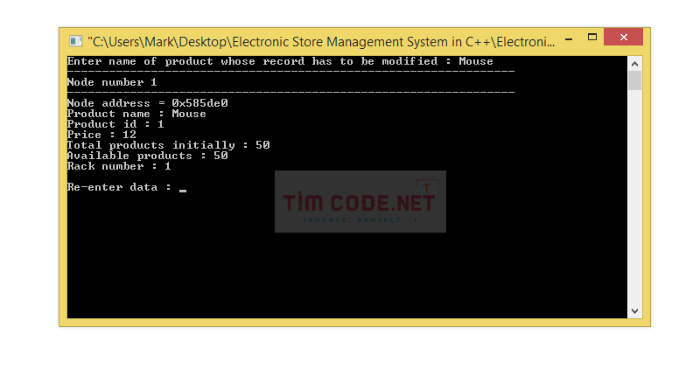The width and height of the screenshot is (686, 369).
Task: Click the vertical scrollbar thumb
Action: [x=635, y=80]
